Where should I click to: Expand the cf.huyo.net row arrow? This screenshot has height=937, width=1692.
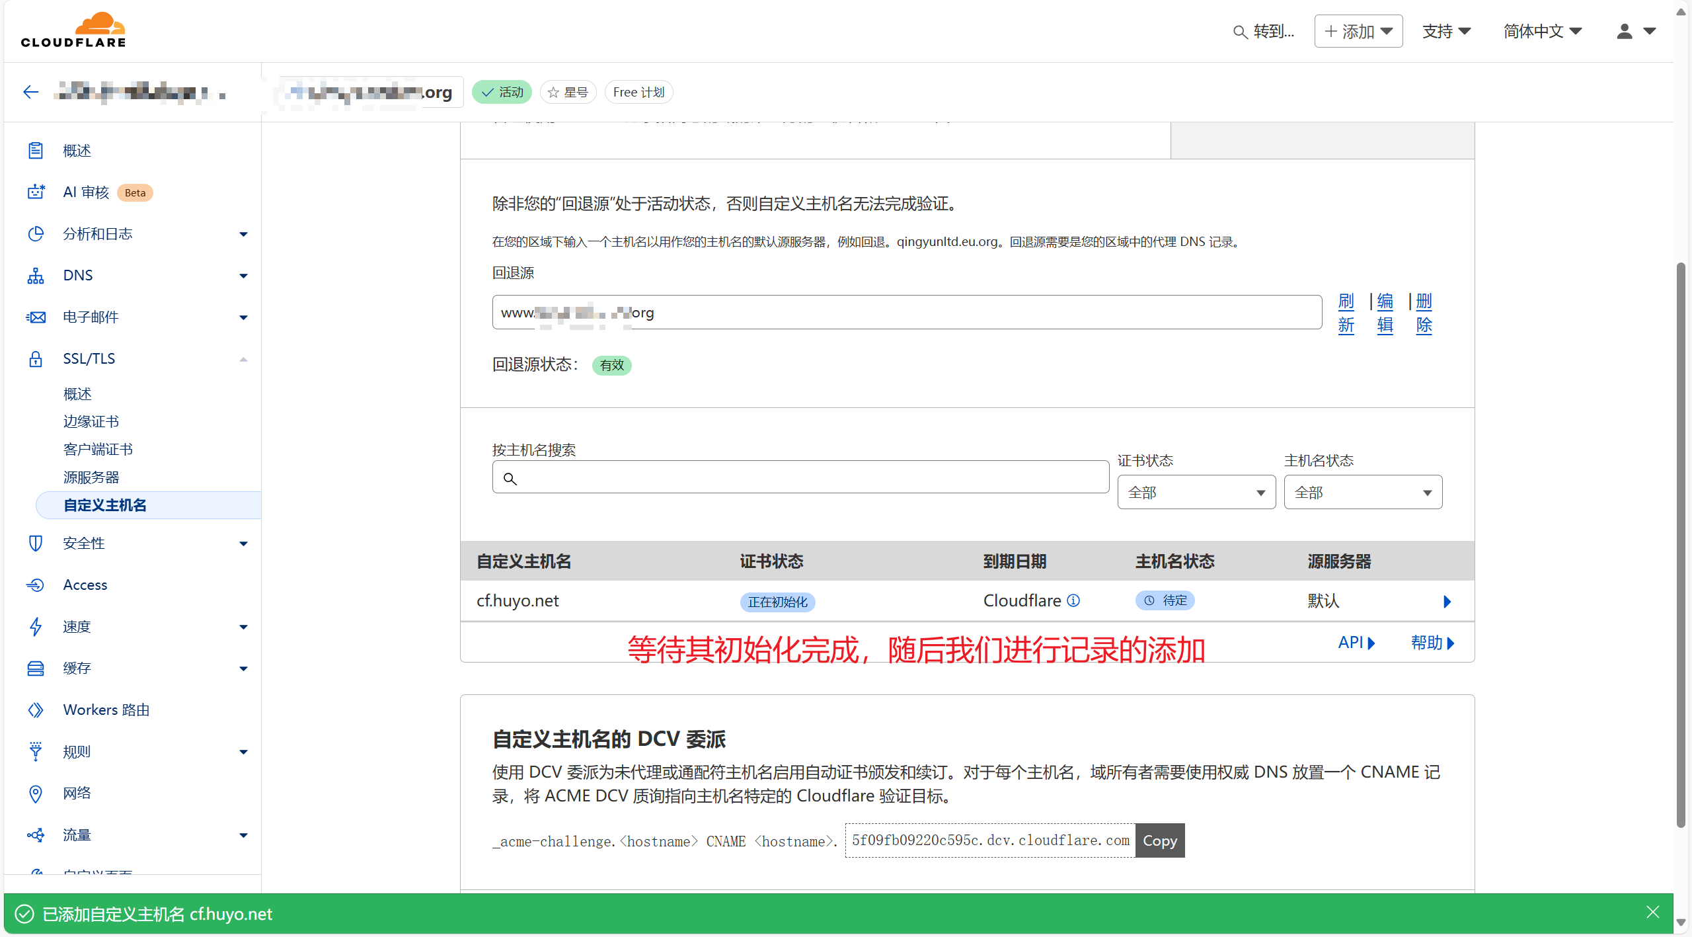click(x=1447, y=601)
